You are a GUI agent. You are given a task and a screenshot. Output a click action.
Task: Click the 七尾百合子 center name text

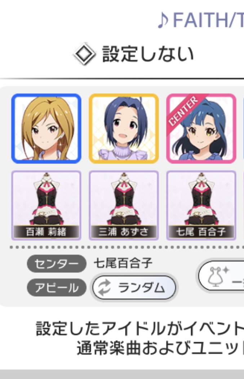tap(123, 263)
